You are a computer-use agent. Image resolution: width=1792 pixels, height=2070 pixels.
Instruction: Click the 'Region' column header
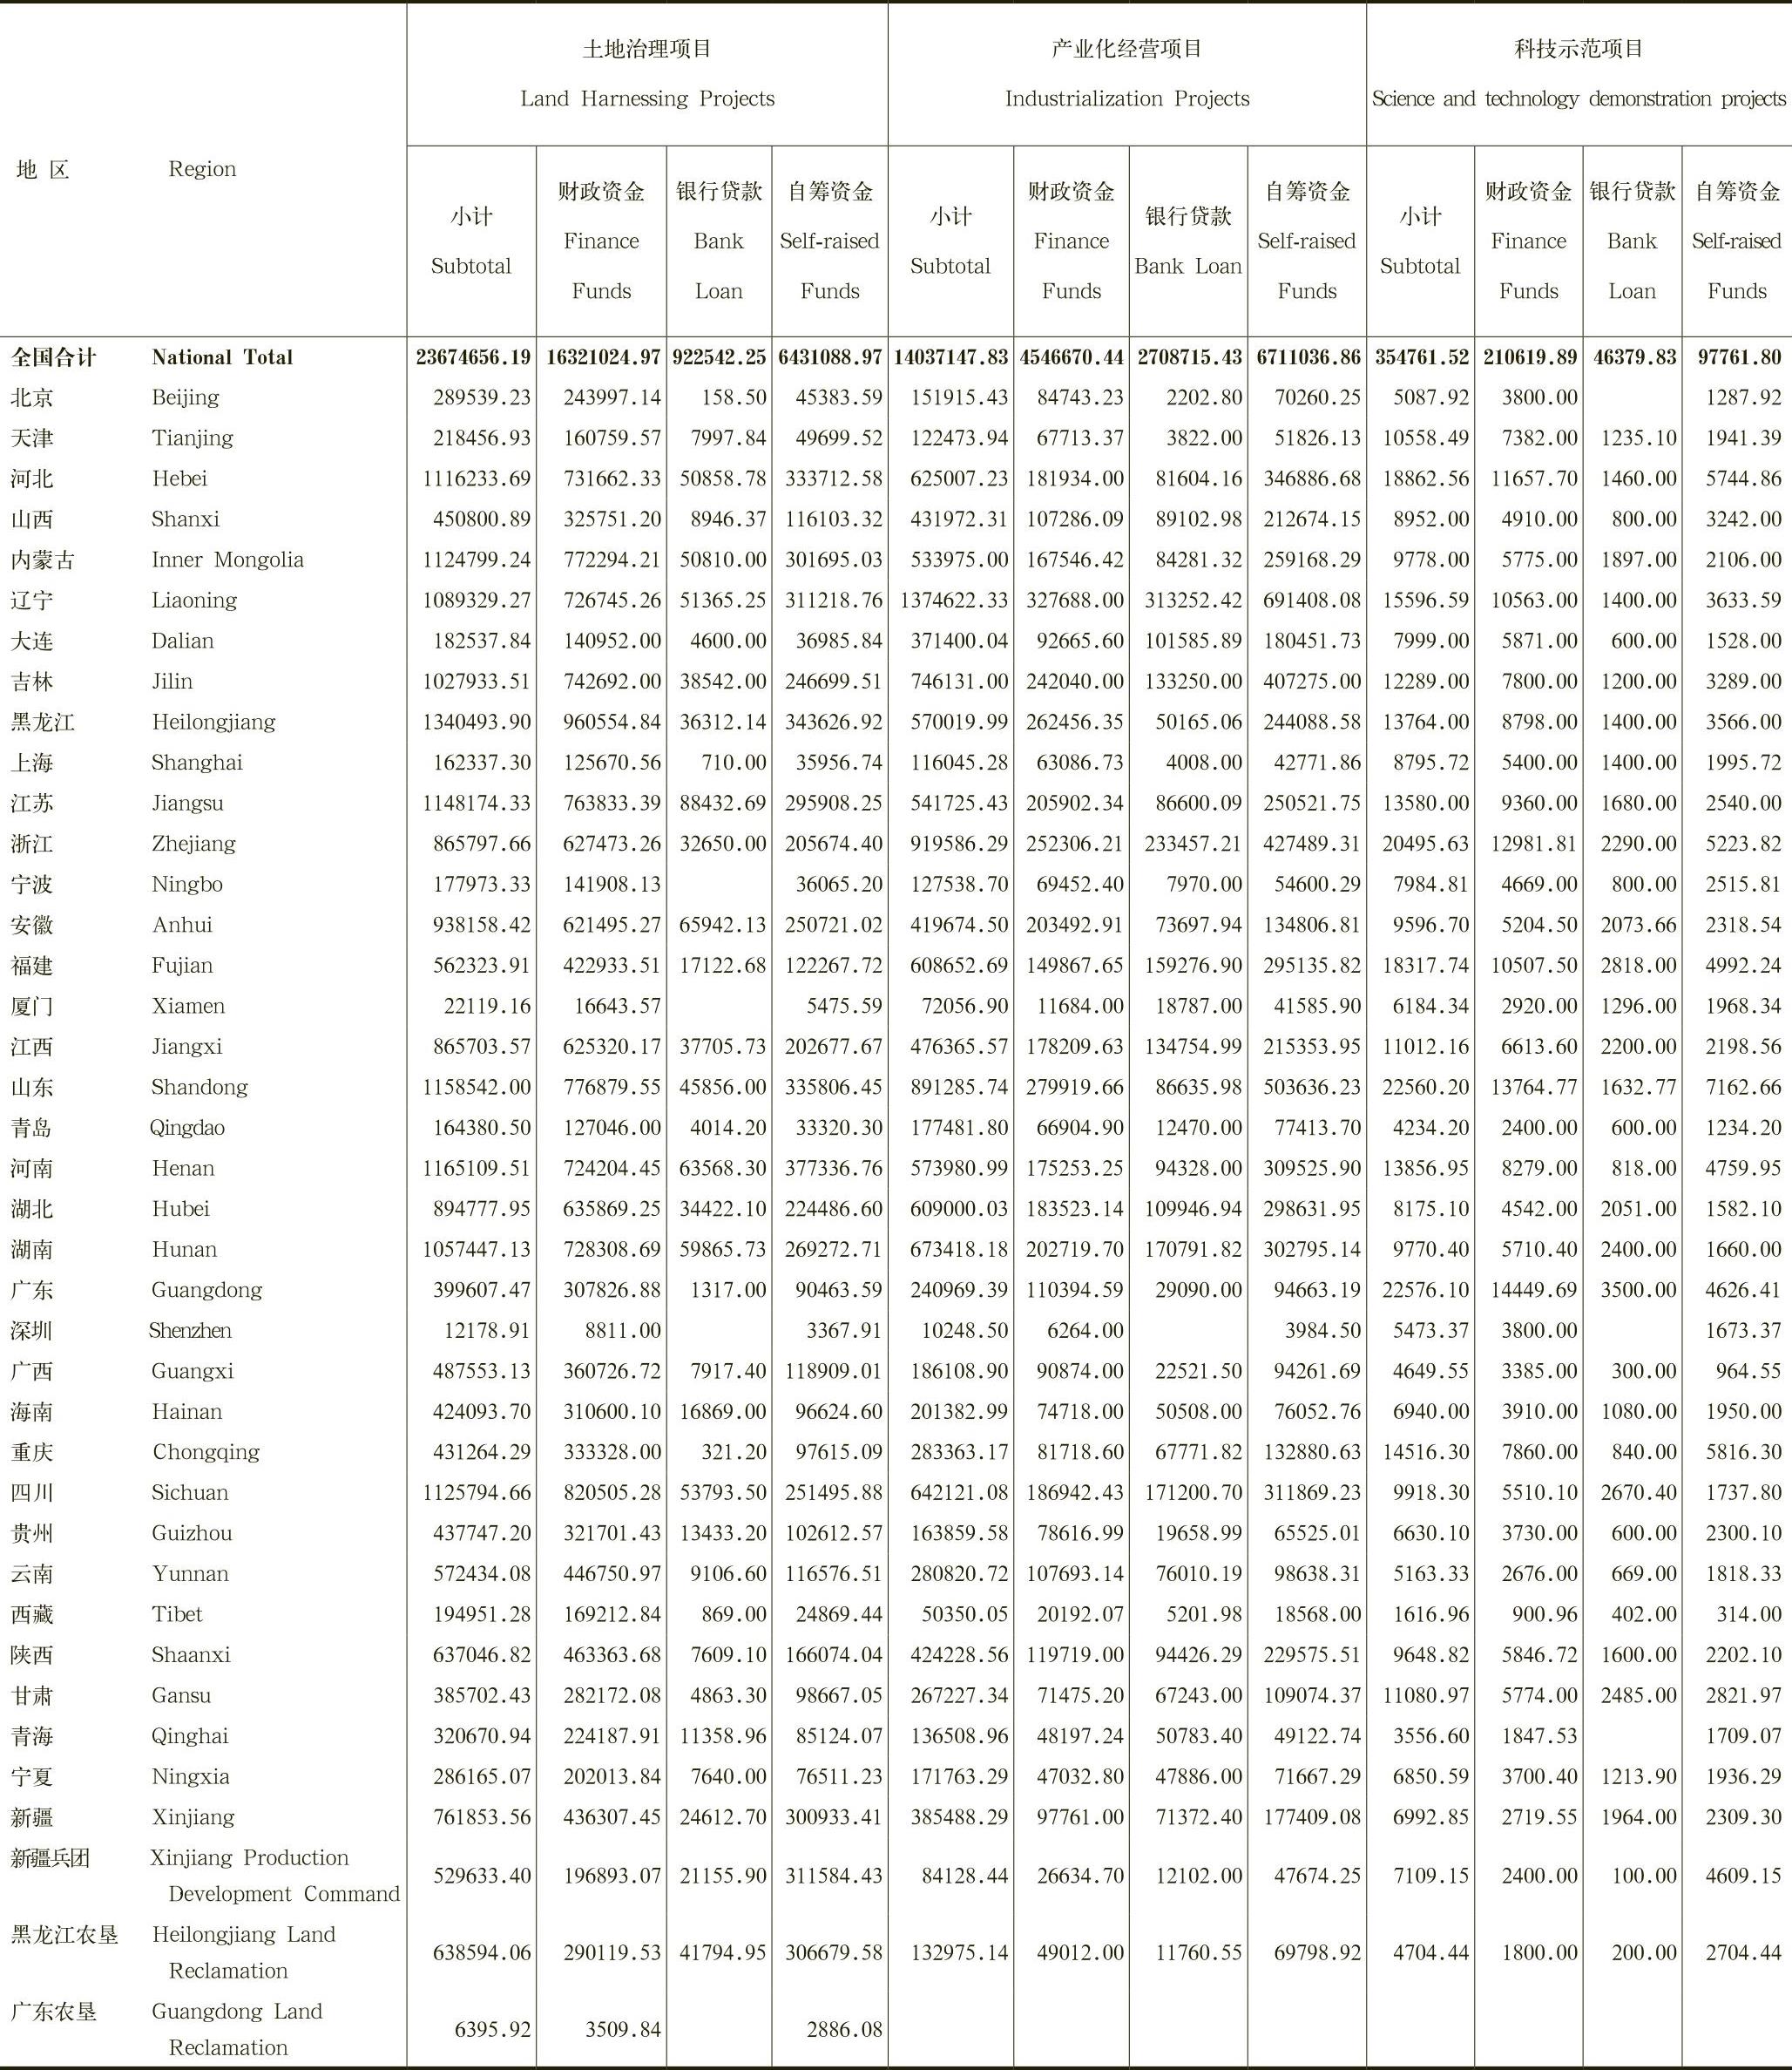pyautogui.click(x=202, y=169)
